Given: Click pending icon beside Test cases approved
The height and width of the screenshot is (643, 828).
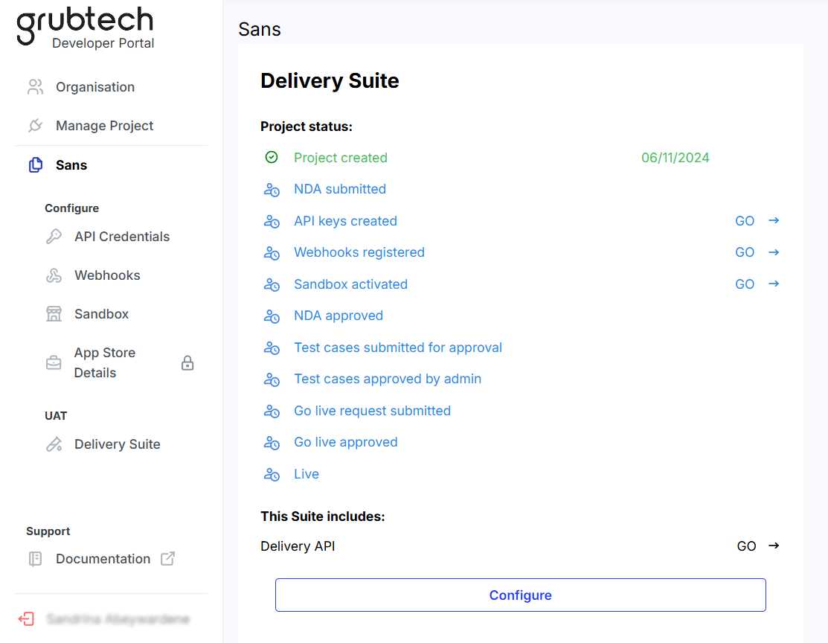Looking at the screenshot, I should click(x=272, y=379).
